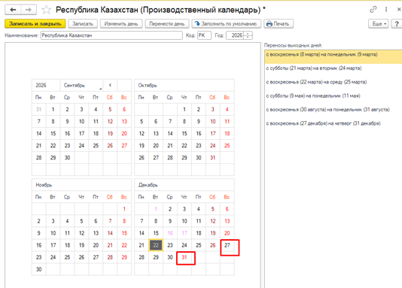Open the Еще dropdown menu

click(379, 24)
